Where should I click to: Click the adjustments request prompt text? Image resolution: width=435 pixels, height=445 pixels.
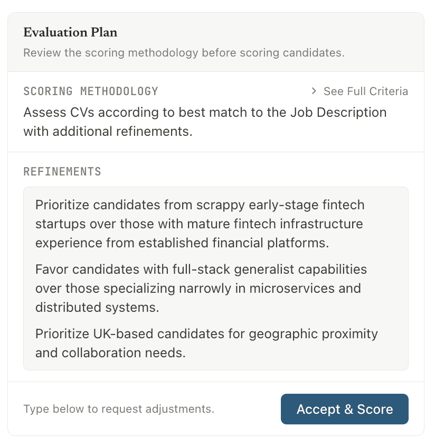[x=118, y=409]
